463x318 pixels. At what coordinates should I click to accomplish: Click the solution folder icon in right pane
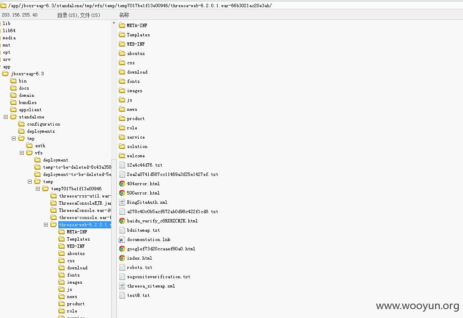(x=122, y=146)
